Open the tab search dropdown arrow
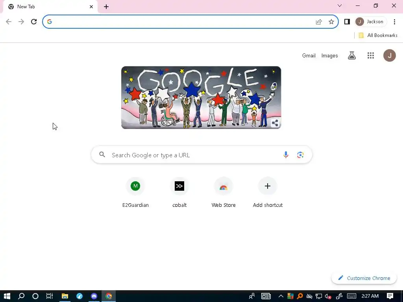403x302 pixels. pos(340,6)
